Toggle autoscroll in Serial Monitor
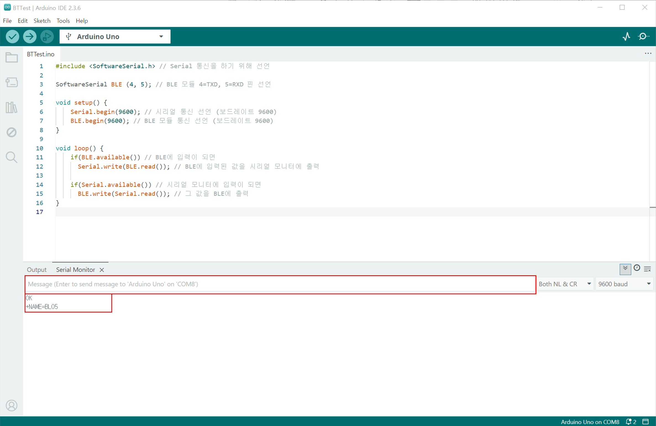This screenshot has height=426, width=656. pos(625,269)
